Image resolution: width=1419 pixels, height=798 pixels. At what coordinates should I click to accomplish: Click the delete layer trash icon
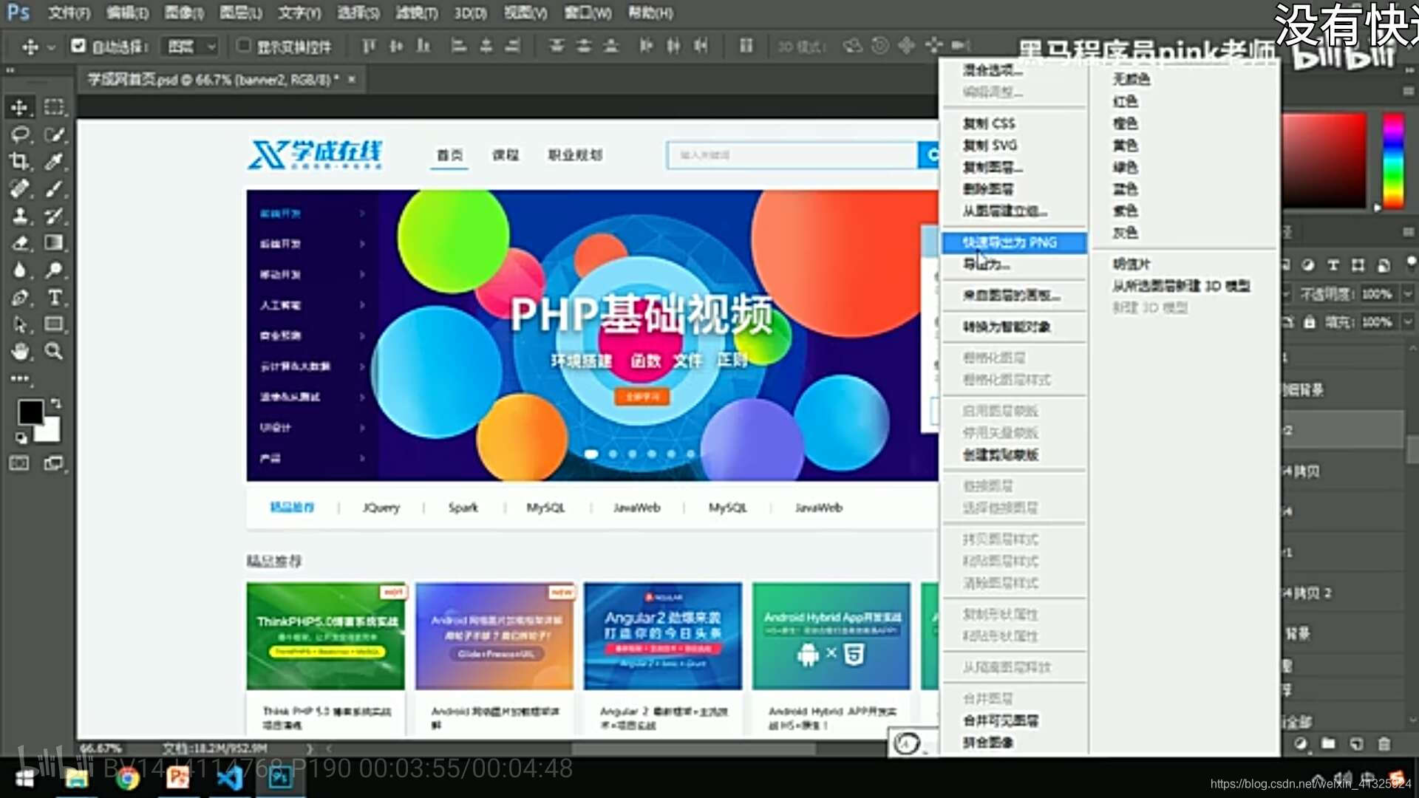point(1384,743)
